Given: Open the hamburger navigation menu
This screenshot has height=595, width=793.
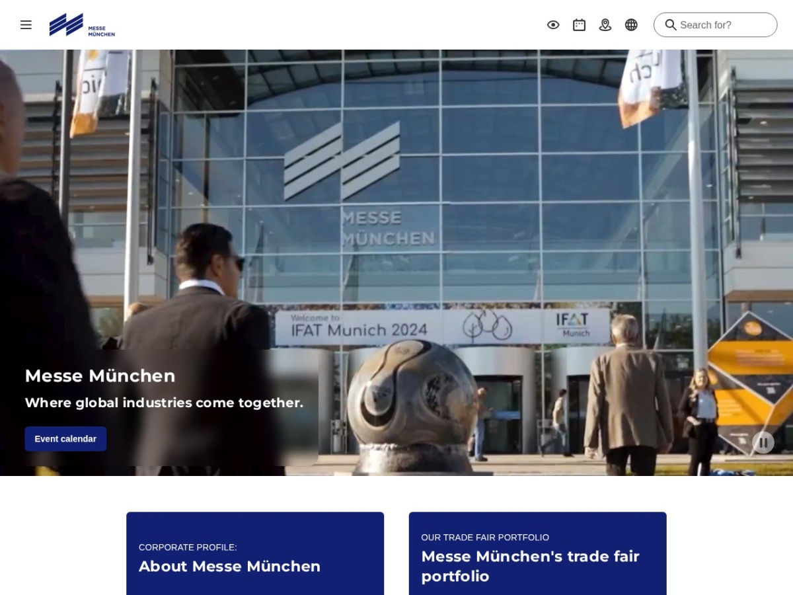Looking at the screenshot, I should coord(26,24).
